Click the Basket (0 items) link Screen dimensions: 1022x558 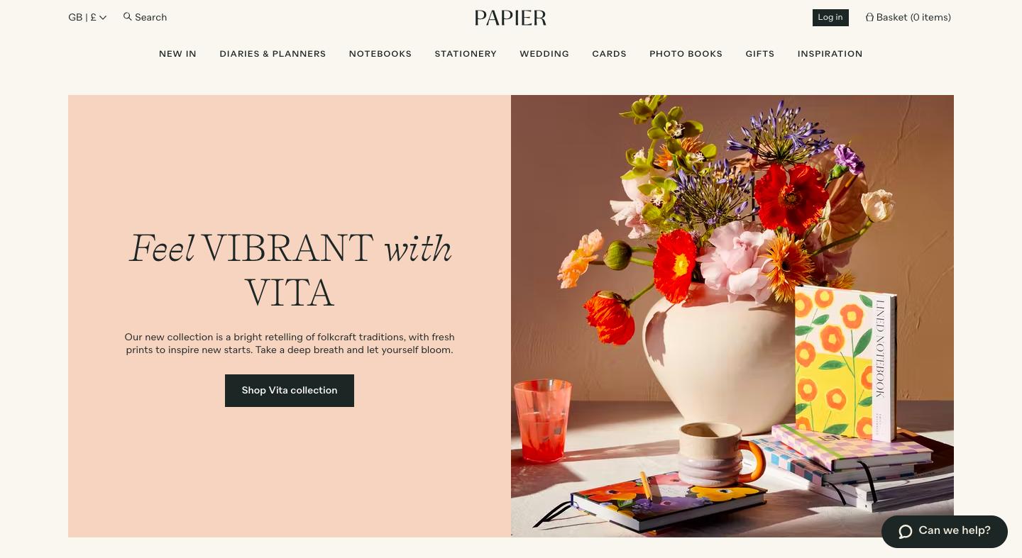click(913, 17)
